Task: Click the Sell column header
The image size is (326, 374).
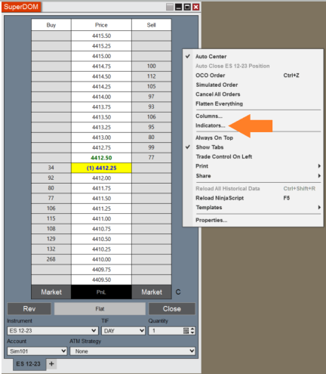Action: 152,25
